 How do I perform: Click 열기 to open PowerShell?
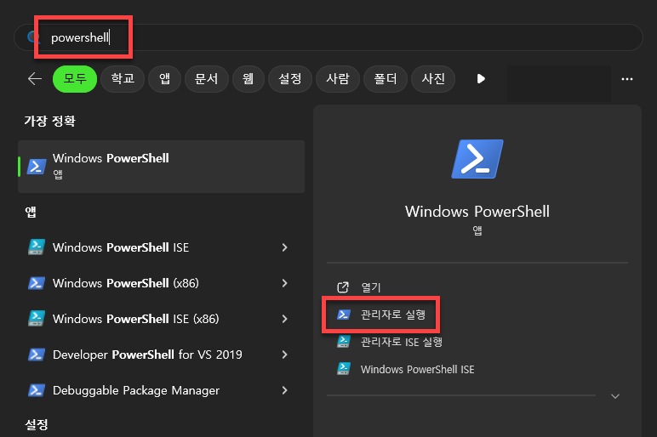[371, 287]
